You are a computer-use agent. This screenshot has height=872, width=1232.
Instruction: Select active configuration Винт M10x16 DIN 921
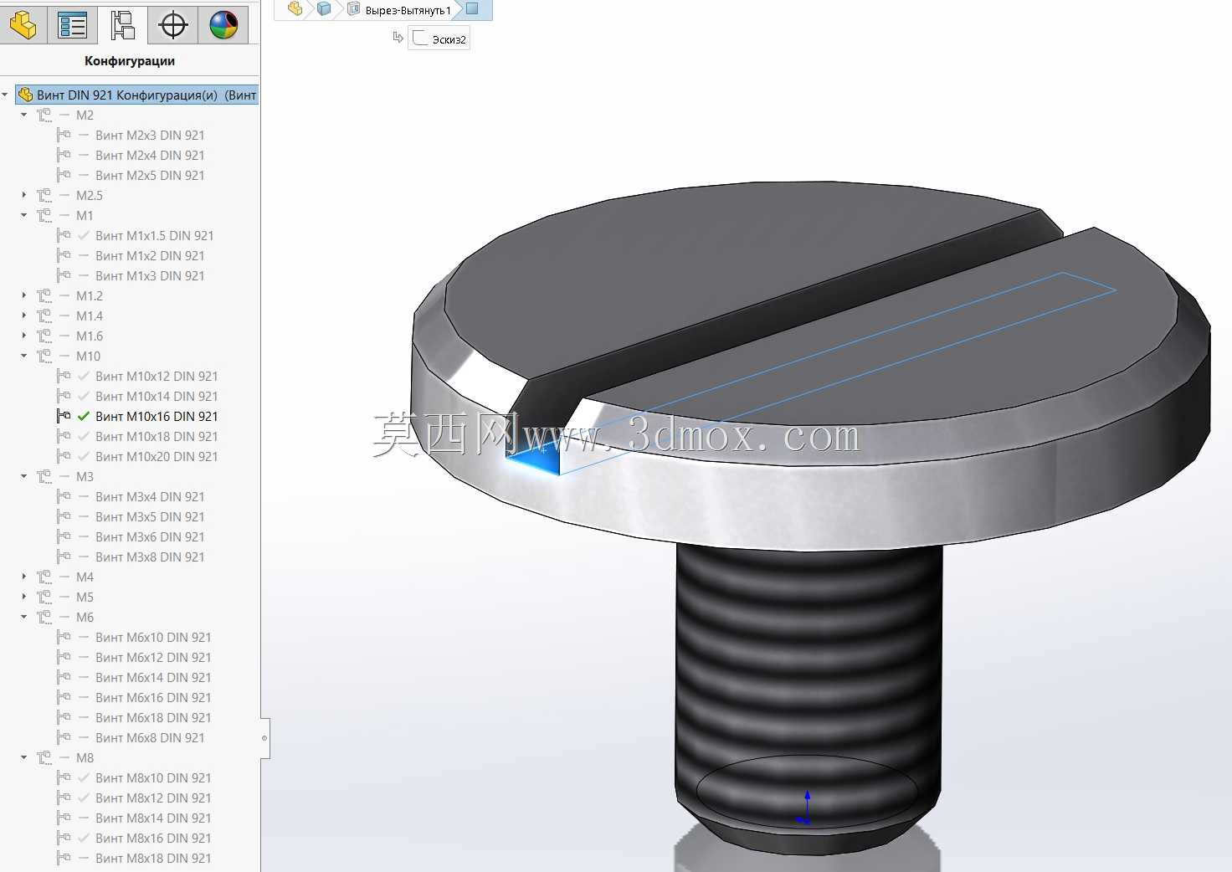[x=157, y=416]
